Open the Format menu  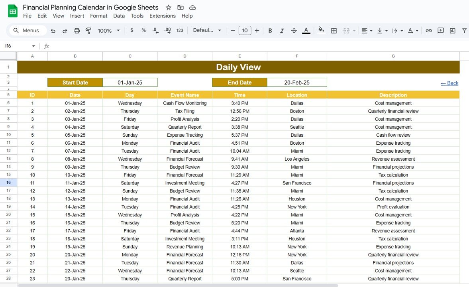pos(99,16)
